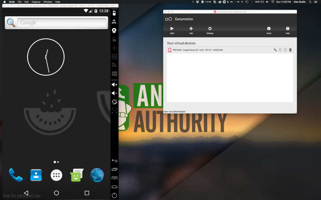Image resolution: width=321 pixels, height=200 pixels.
Task: Click the camera widget icon
Action: [114, 30]
